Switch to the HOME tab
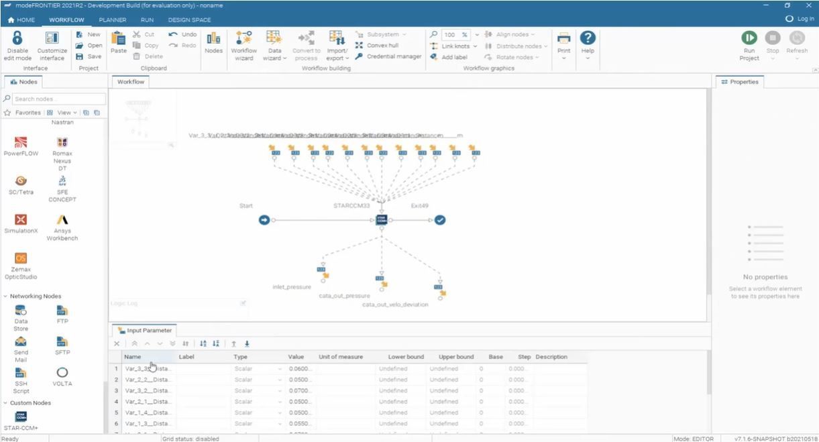This screenshot has width=819, height=442. coord(21,20)
